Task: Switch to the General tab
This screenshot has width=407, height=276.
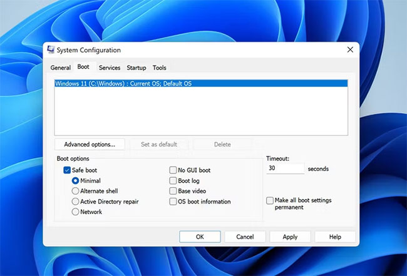Action: coord(61,68)
